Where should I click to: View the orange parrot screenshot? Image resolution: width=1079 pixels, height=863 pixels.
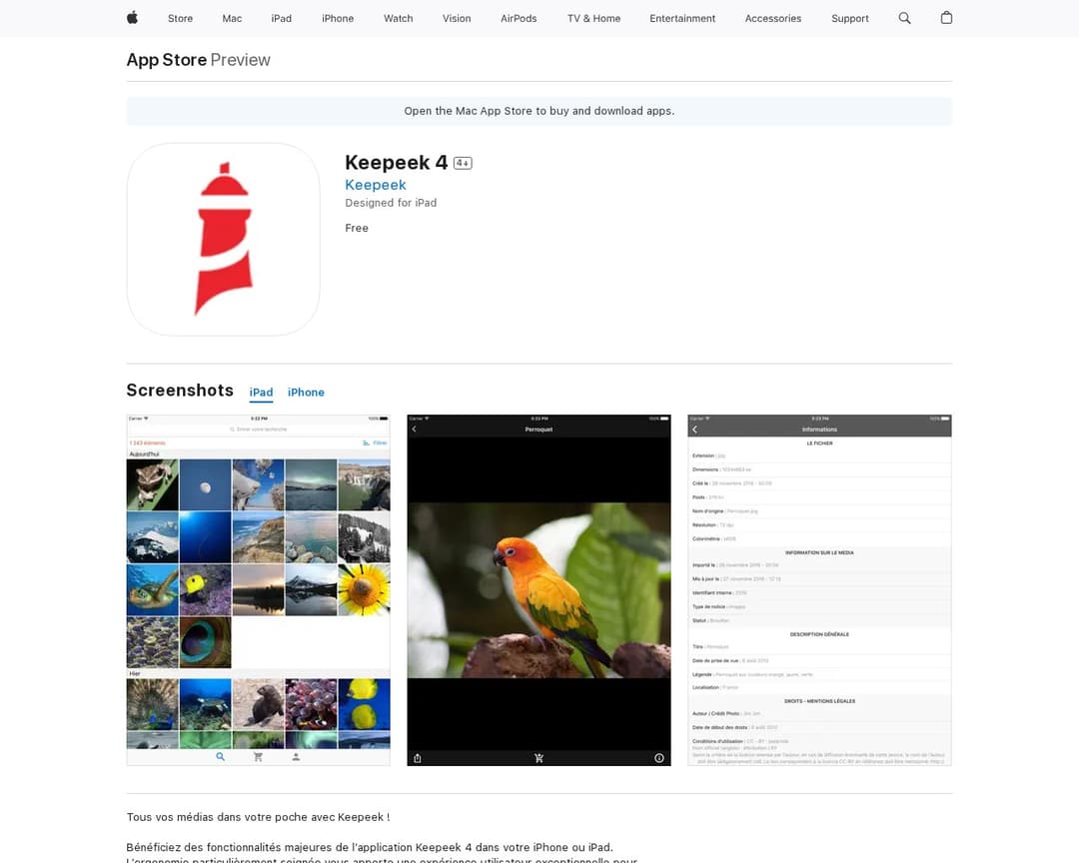point(539,589)
